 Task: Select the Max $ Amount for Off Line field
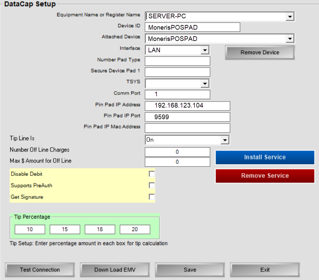coord(177,162)
